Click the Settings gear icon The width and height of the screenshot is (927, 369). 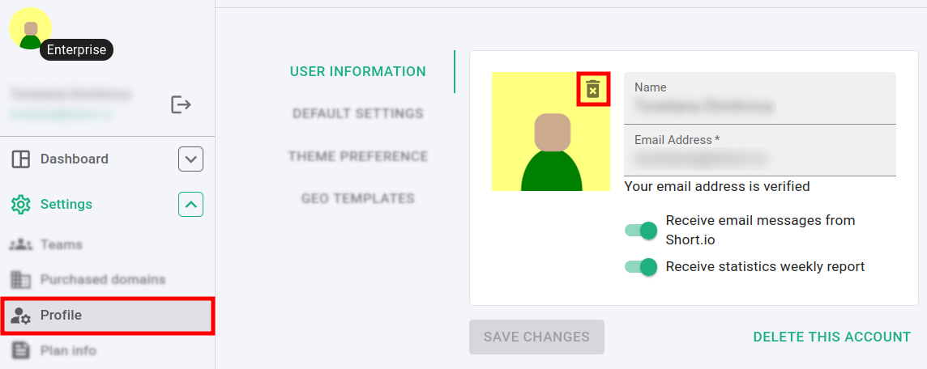click(x=21, y=205)
